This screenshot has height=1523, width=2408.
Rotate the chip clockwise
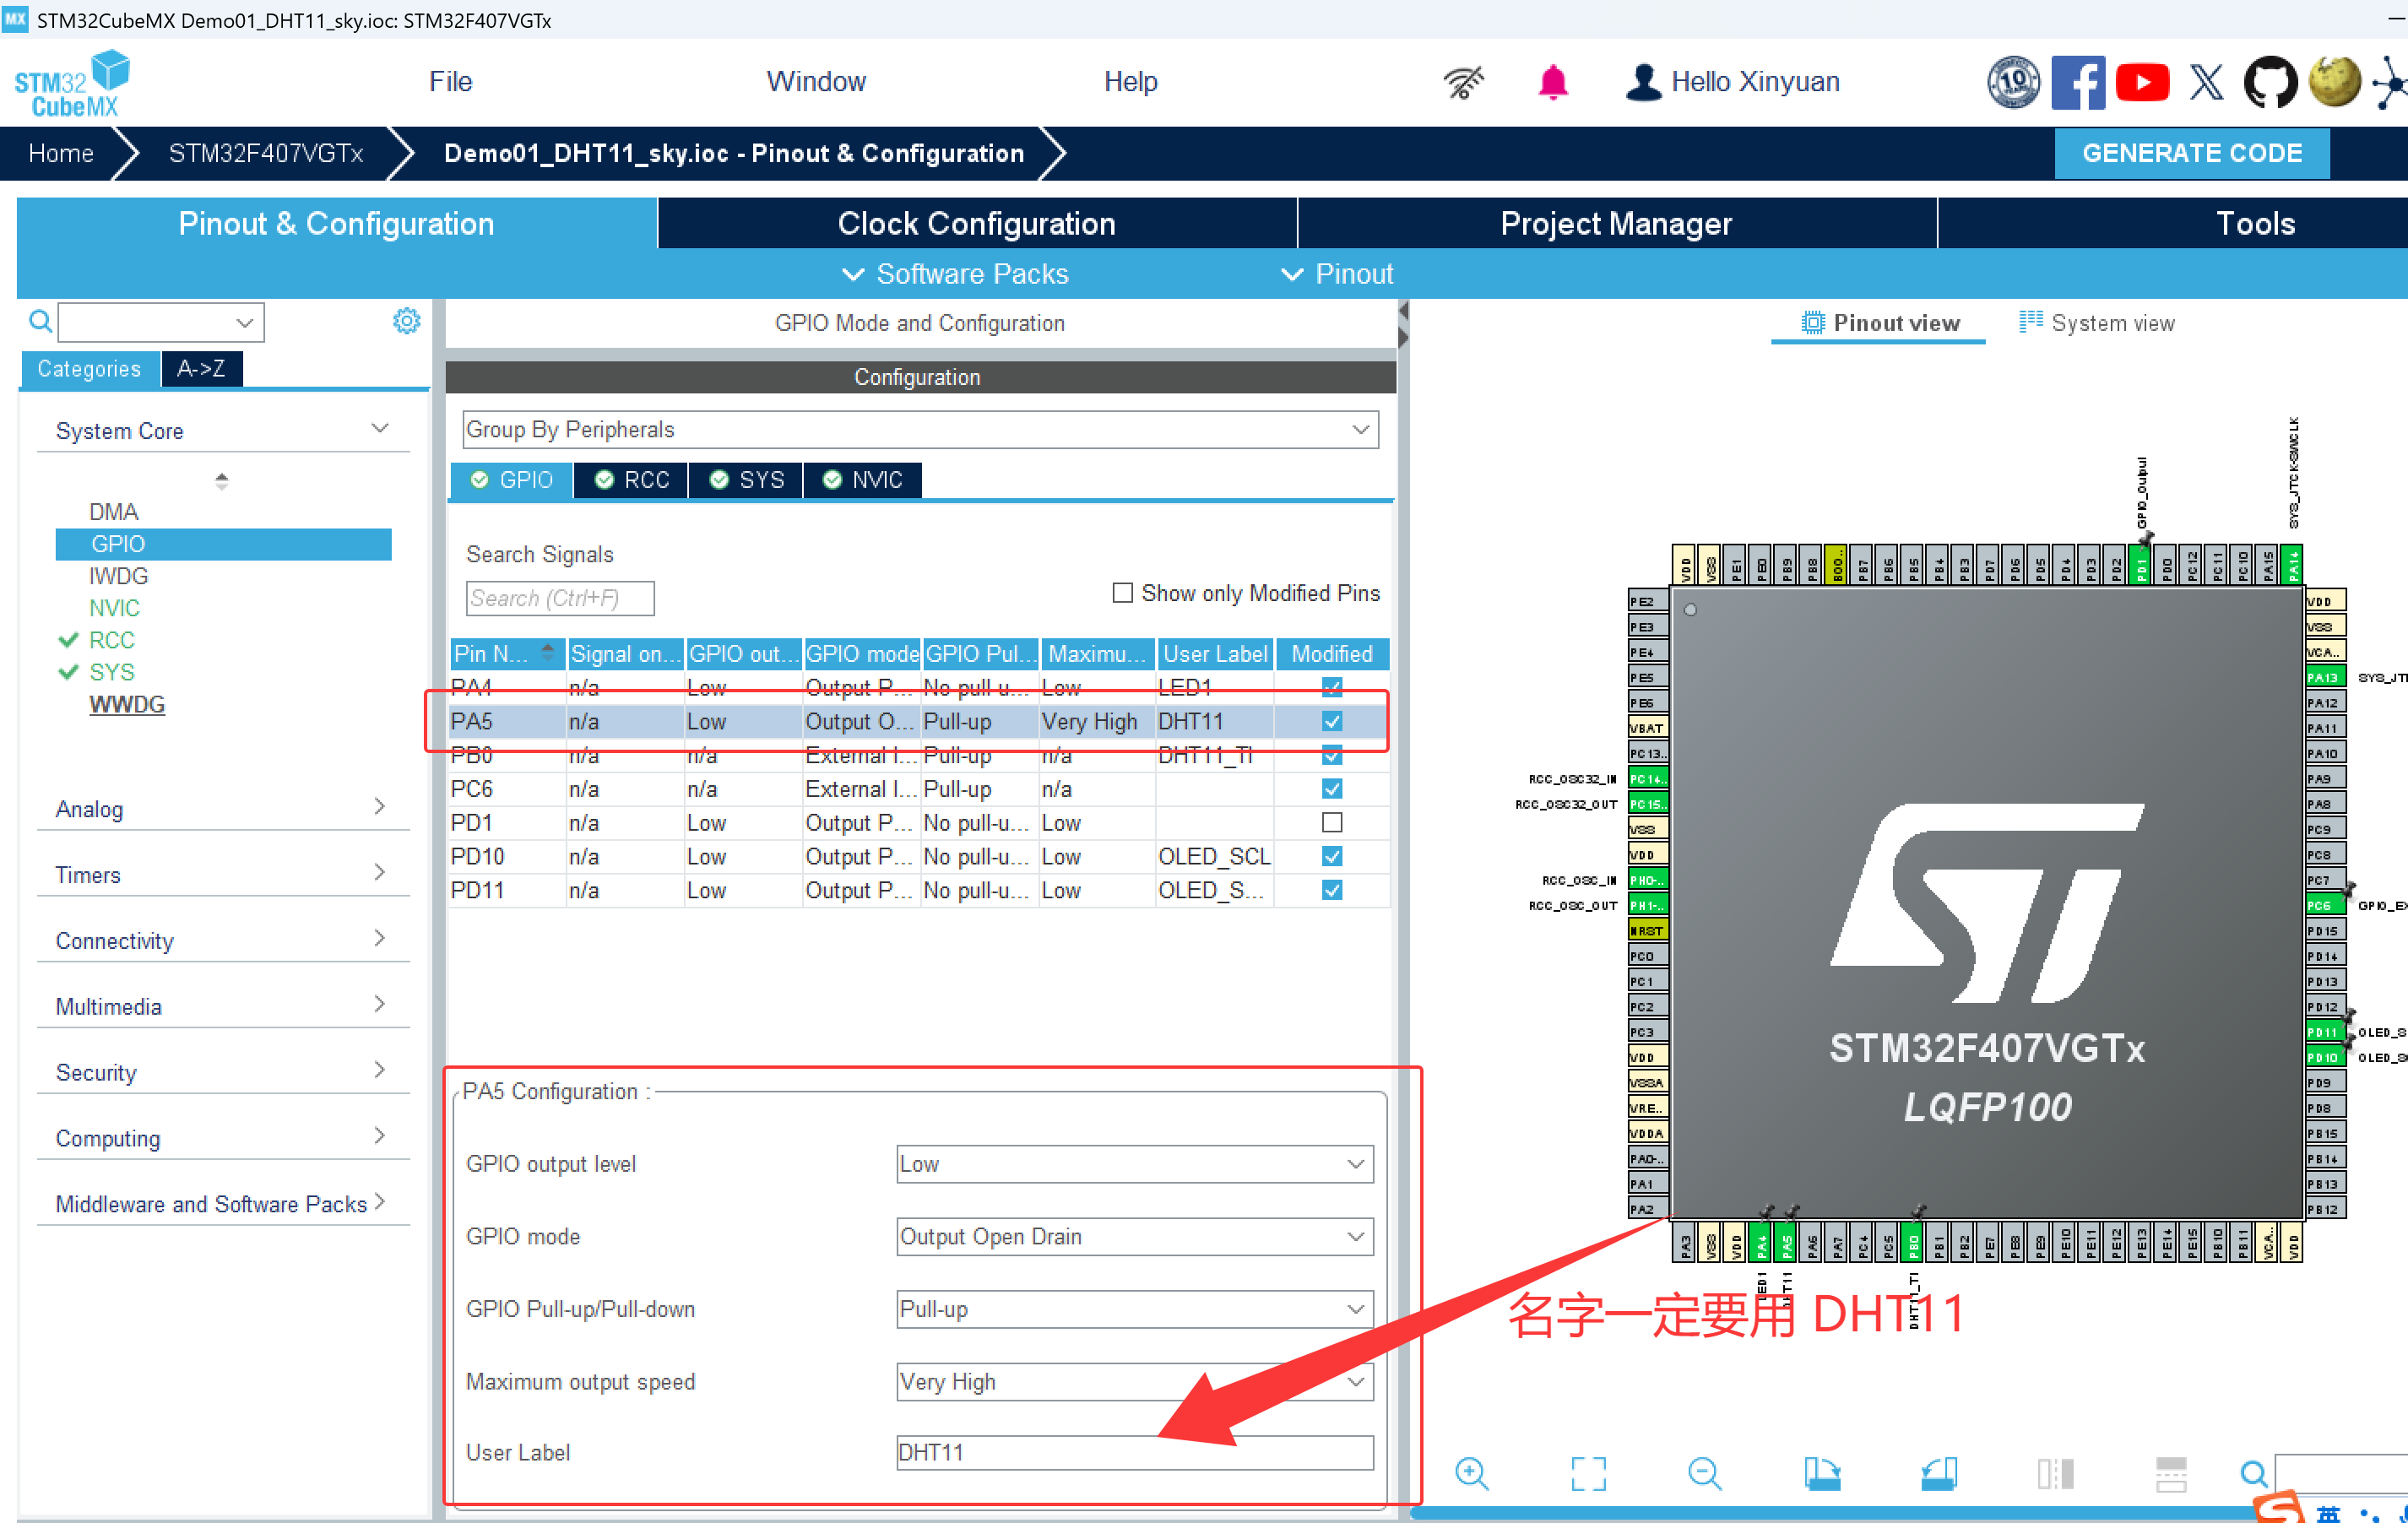(x=1823, y=1473)
